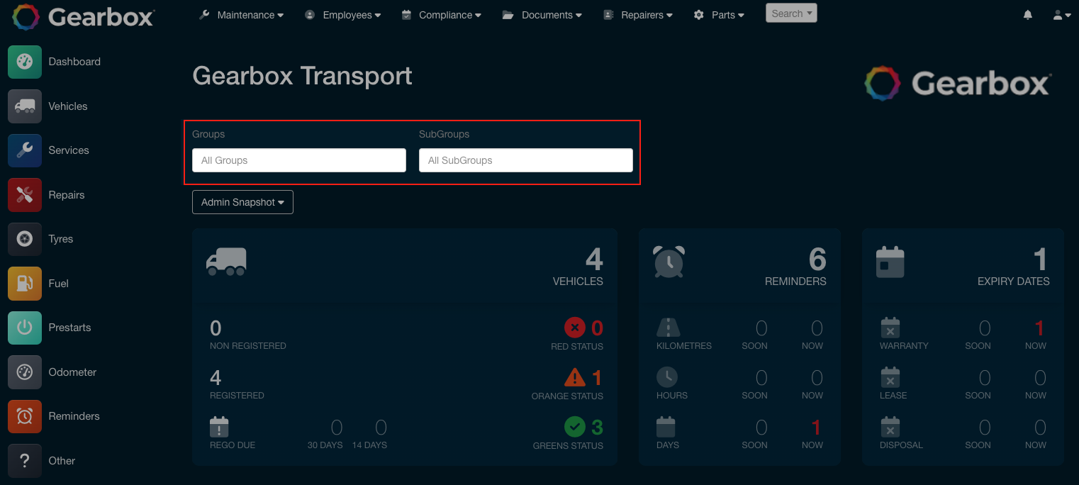Open the Reminders alarm clock icon
Viewport: 1079px width, 485px height.
[x=25, y=416]
